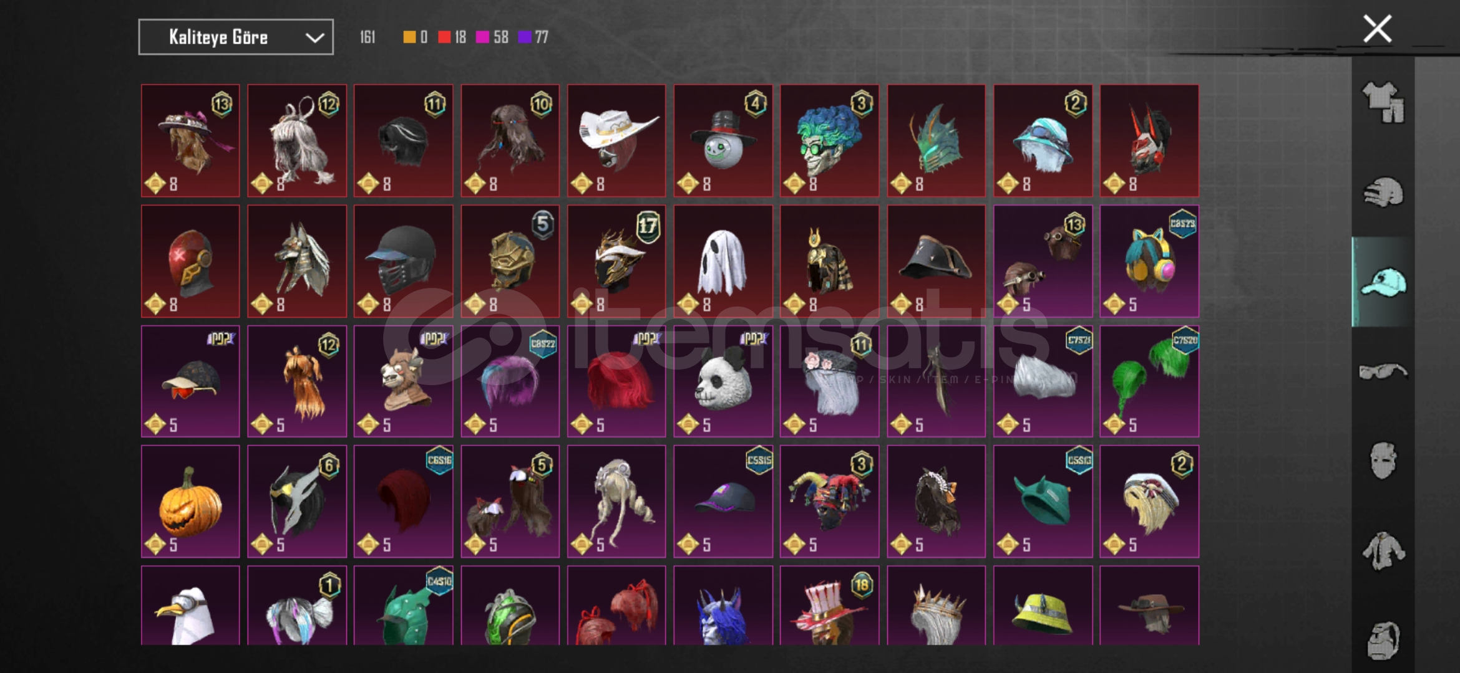This screenshot has width=1460, height=673.
Task: Select the jacket category icon
Action: pos(1383,551)
